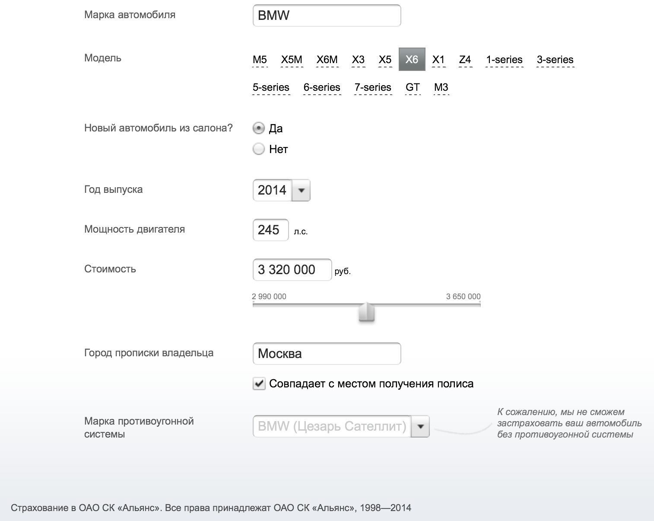
Task: Select the X6M model
Action: [x=327, y=60]
